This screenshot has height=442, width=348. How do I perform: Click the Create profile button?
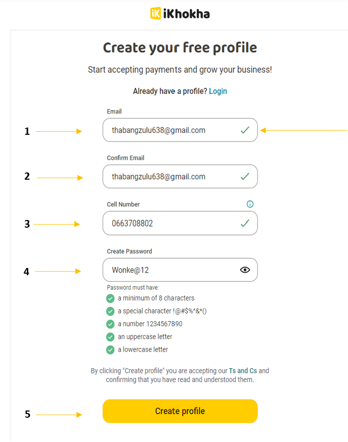(180, 411)
